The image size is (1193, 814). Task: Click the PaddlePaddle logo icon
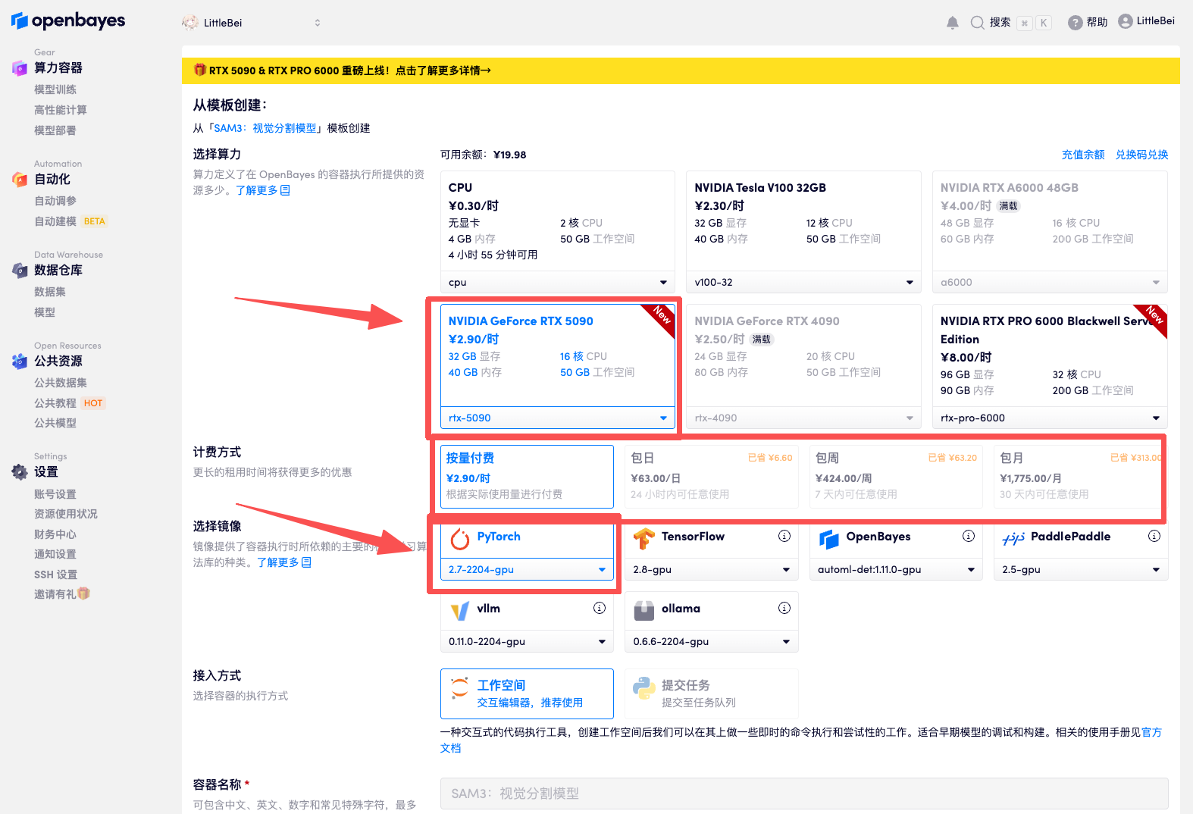pyautogui.click(x=1013, y=539)
